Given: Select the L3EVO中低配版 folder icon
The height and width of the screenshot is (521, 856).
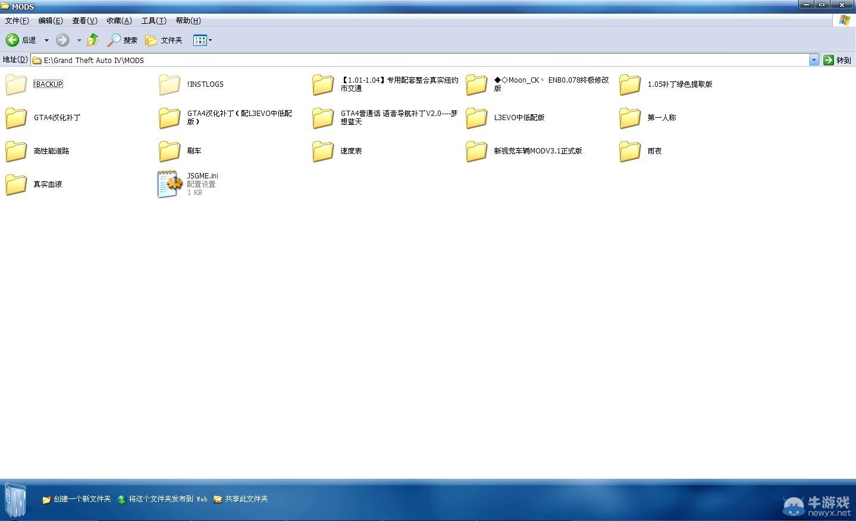Looking at the screenshot, I should [476, 118].
